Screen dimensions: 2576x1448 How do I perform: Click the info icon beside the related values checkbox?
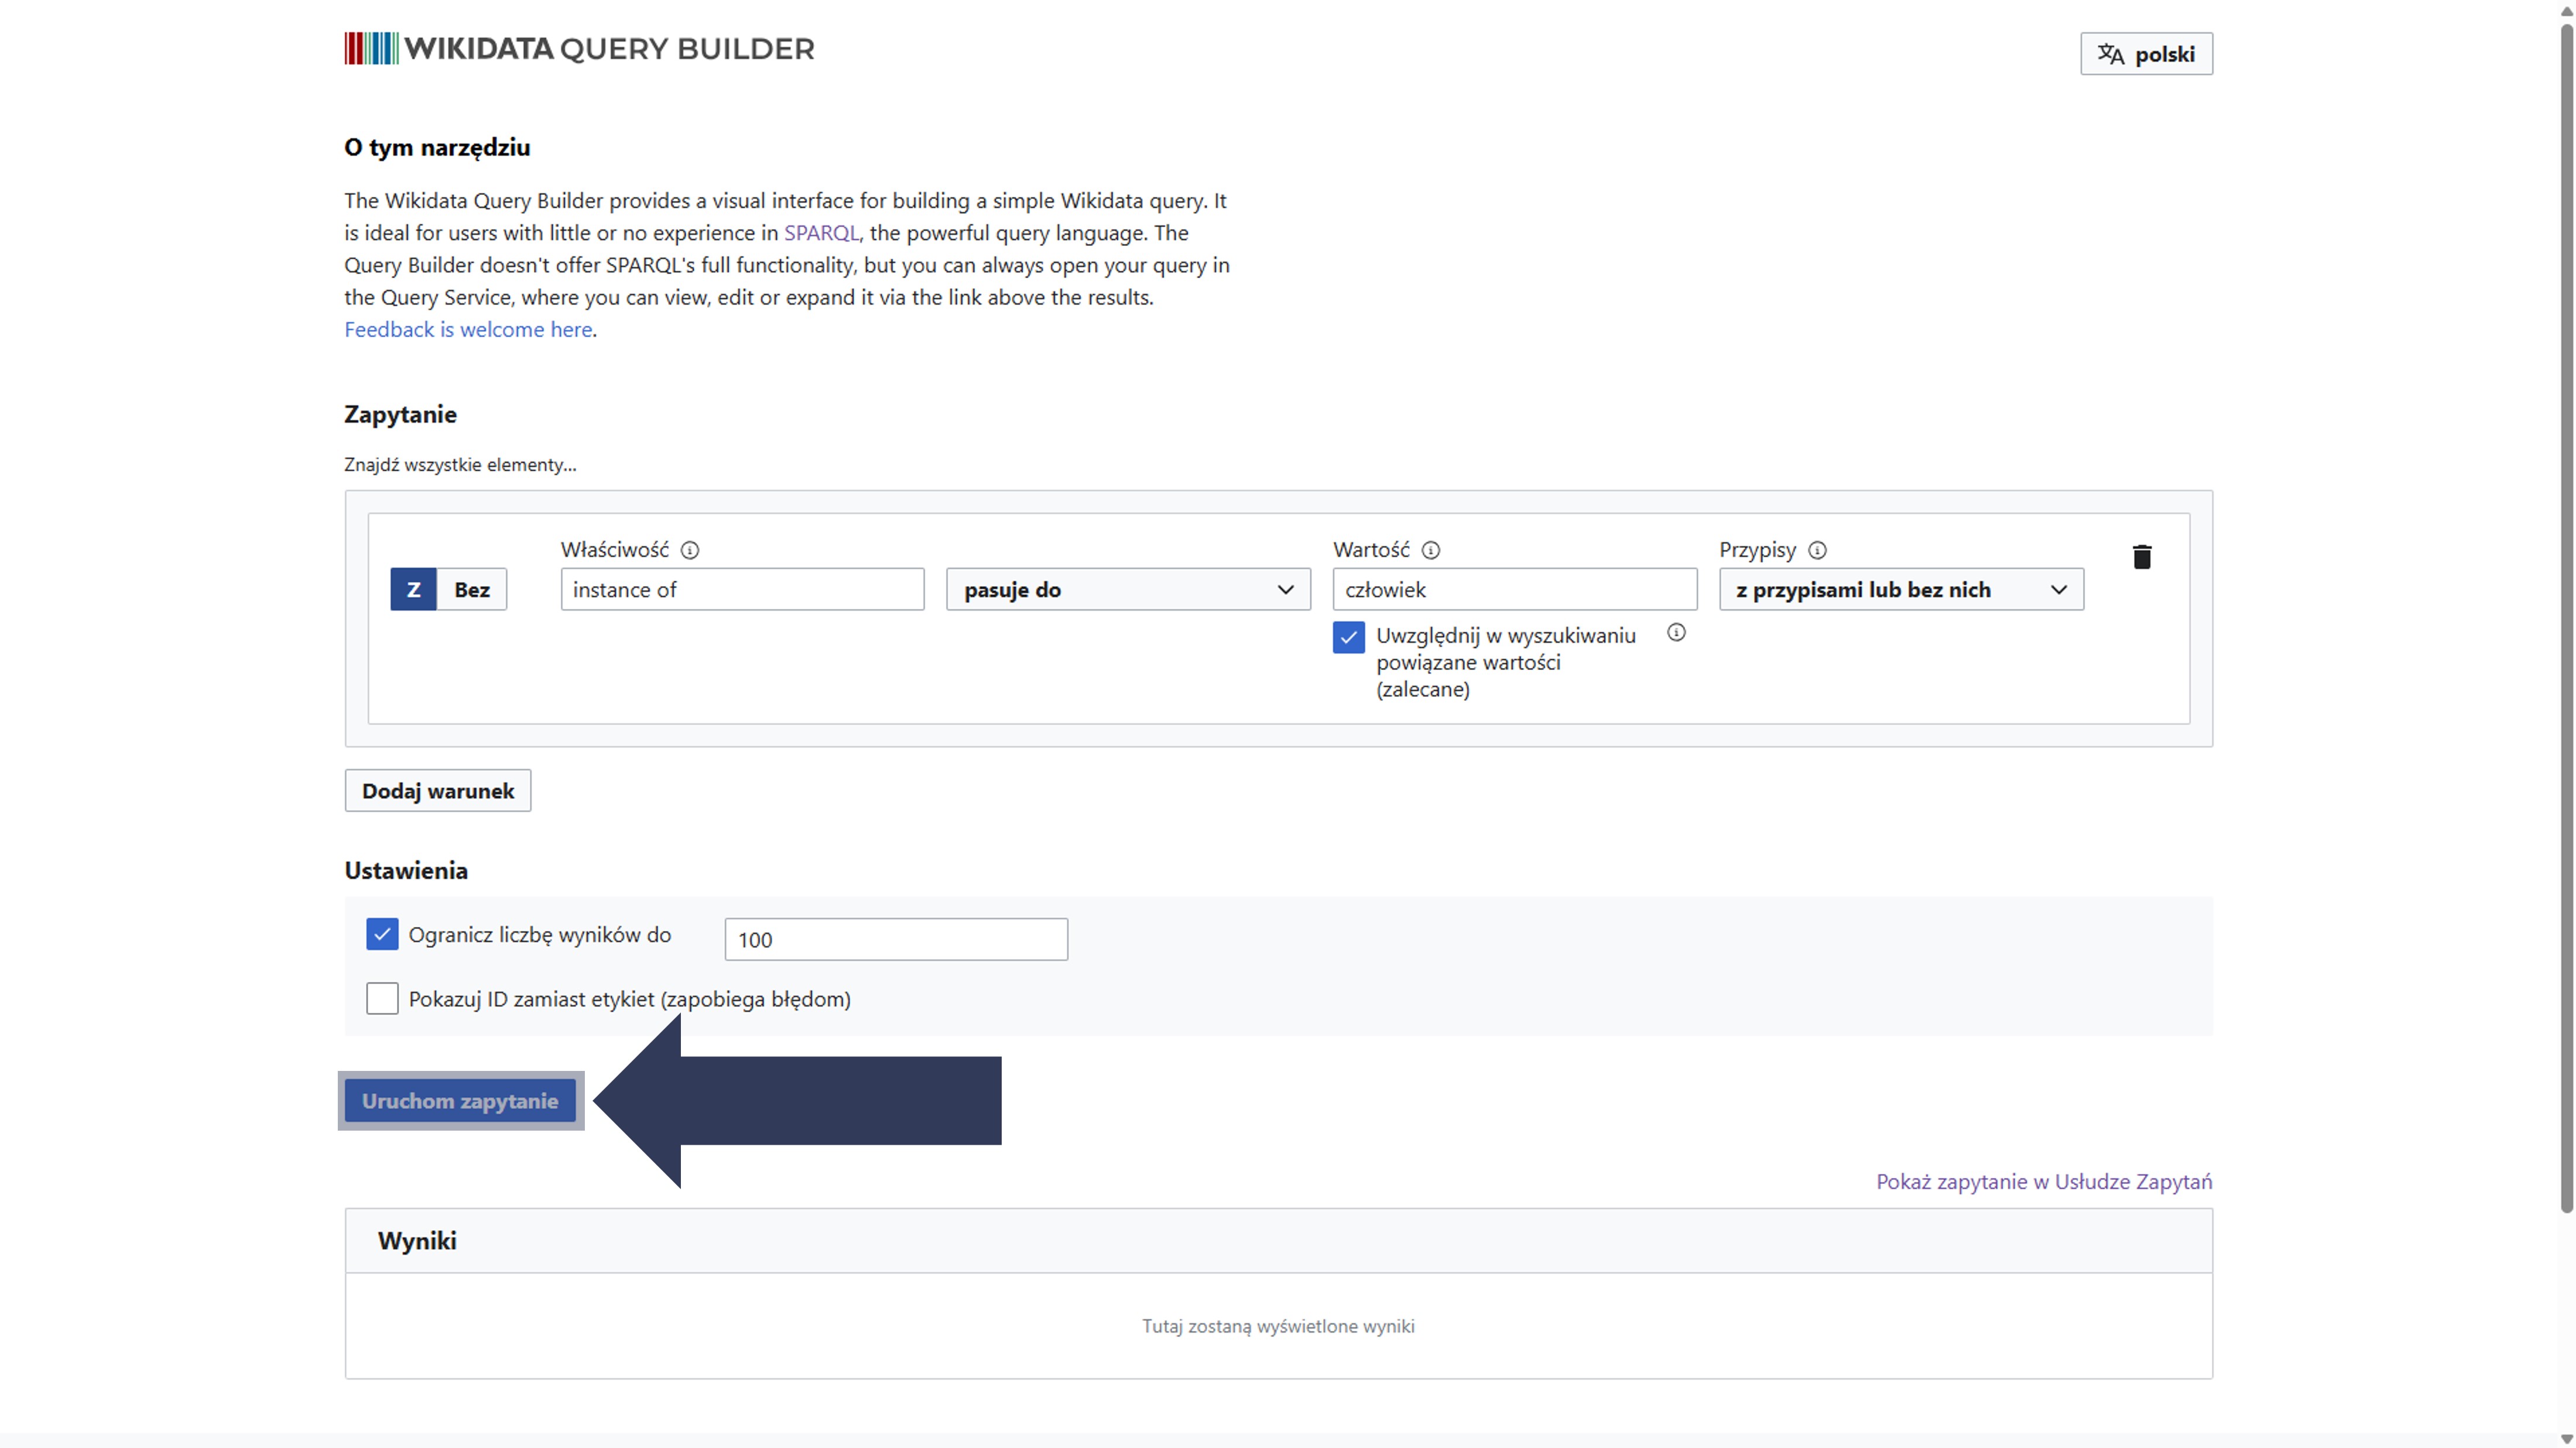coord(1676,632)
